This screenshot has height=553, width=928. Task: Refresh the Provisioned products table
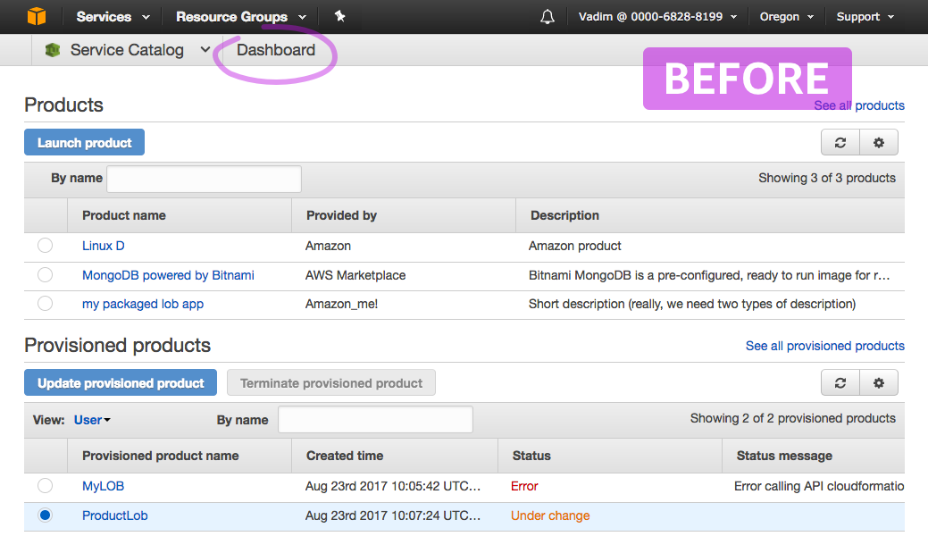tap(840, 383)
